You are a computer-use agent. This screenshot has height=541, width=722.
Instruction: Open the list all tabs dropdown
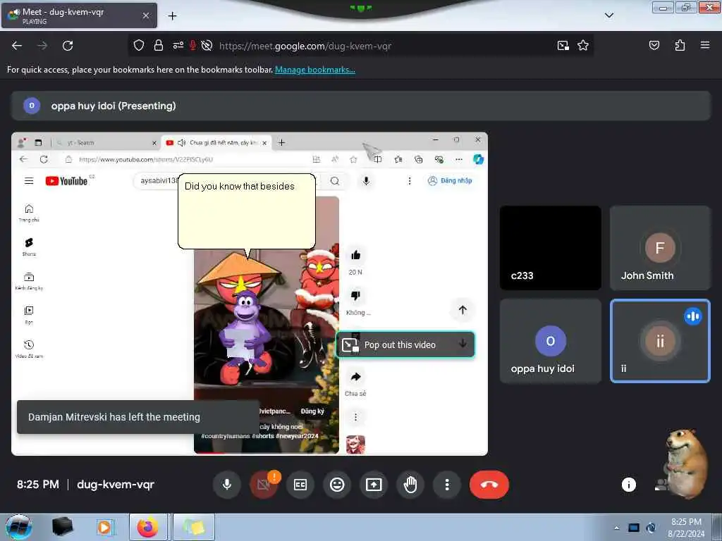point(608,15)
